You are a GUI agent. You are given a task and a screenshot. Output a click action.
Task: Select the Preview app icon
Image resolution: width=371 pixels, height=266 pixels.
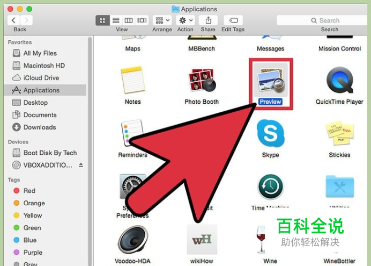coord(270,80)
